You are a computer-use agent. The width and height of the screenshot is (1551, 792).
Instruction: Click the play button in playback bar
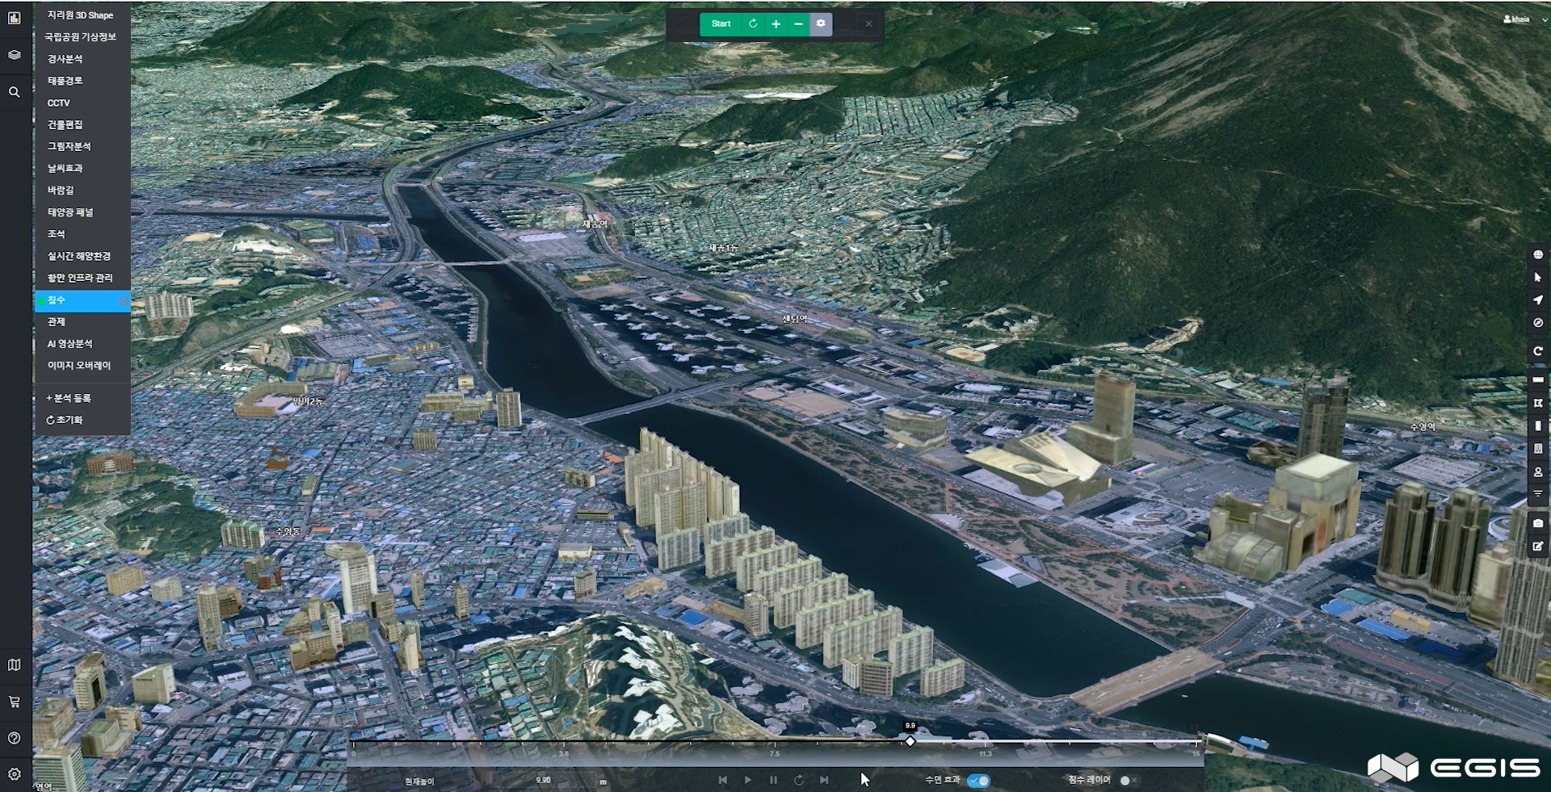748,780
